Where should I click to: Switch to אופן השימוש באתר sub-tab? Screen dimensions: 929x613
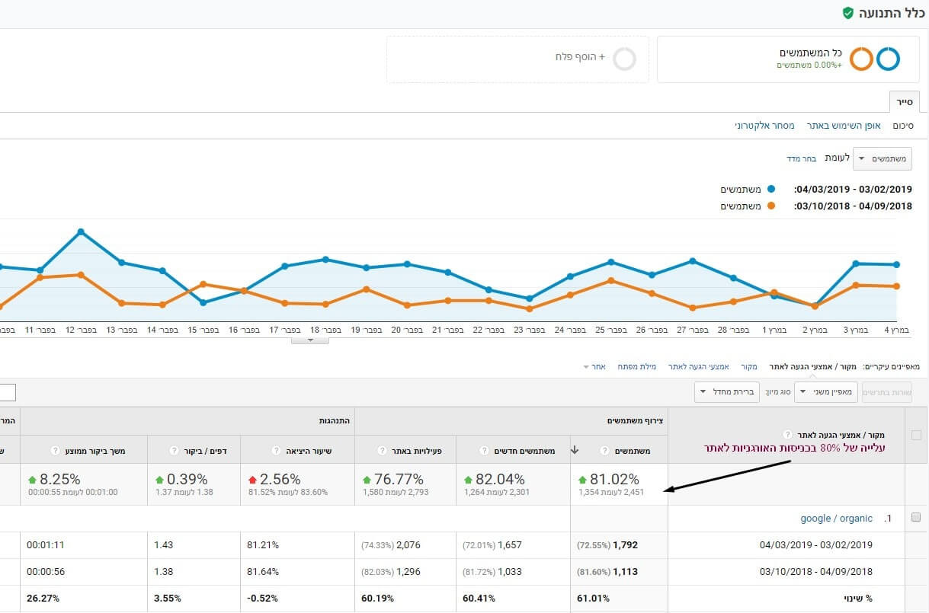click(844, 125)
